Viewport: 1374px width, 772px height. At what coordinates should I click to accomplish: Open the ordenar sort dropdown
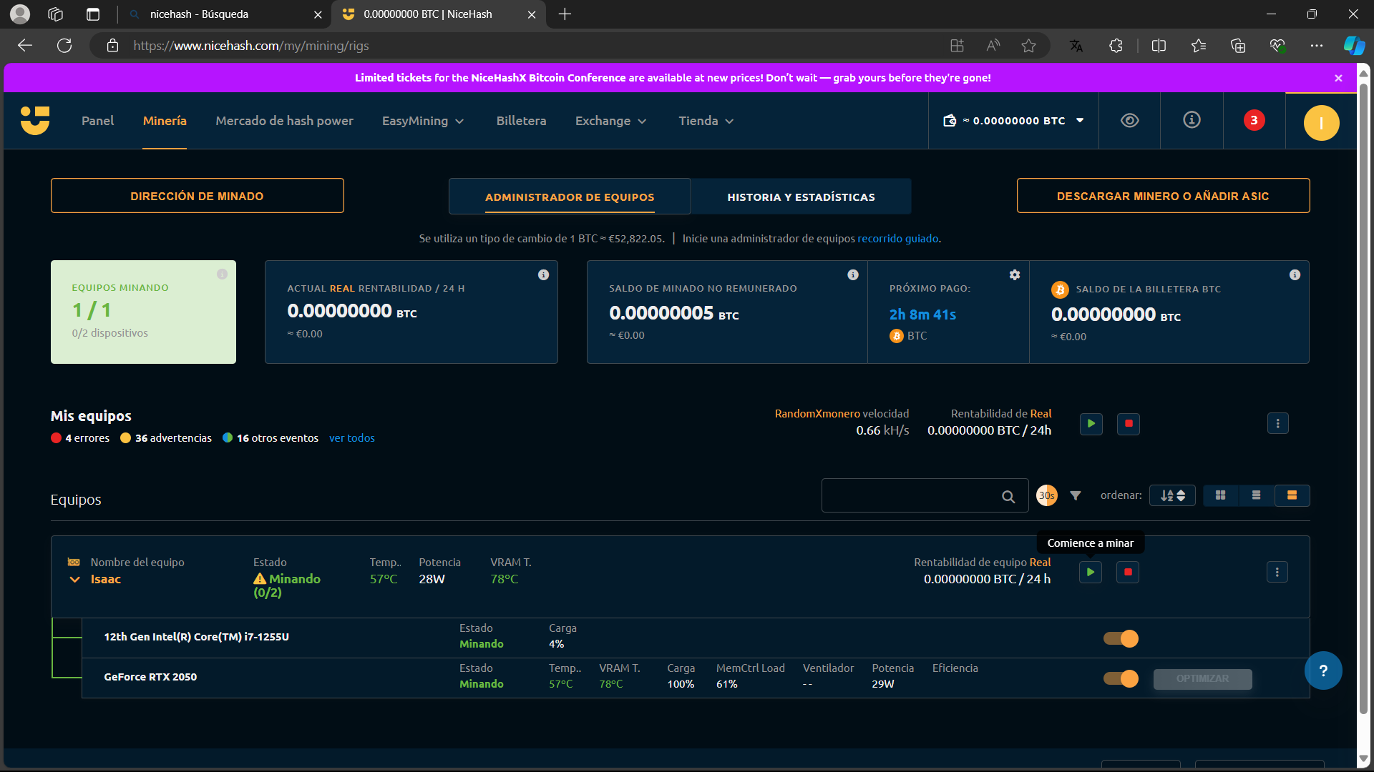[1172, 495]
